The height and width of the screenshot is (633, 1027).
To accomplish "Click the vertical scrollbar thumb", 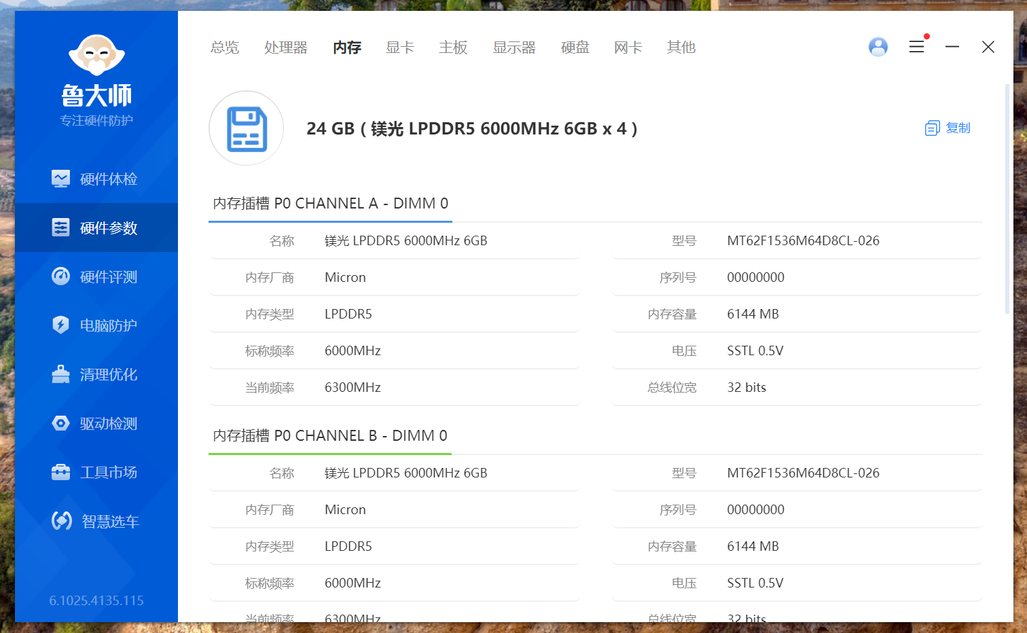I will (1007, 199).
